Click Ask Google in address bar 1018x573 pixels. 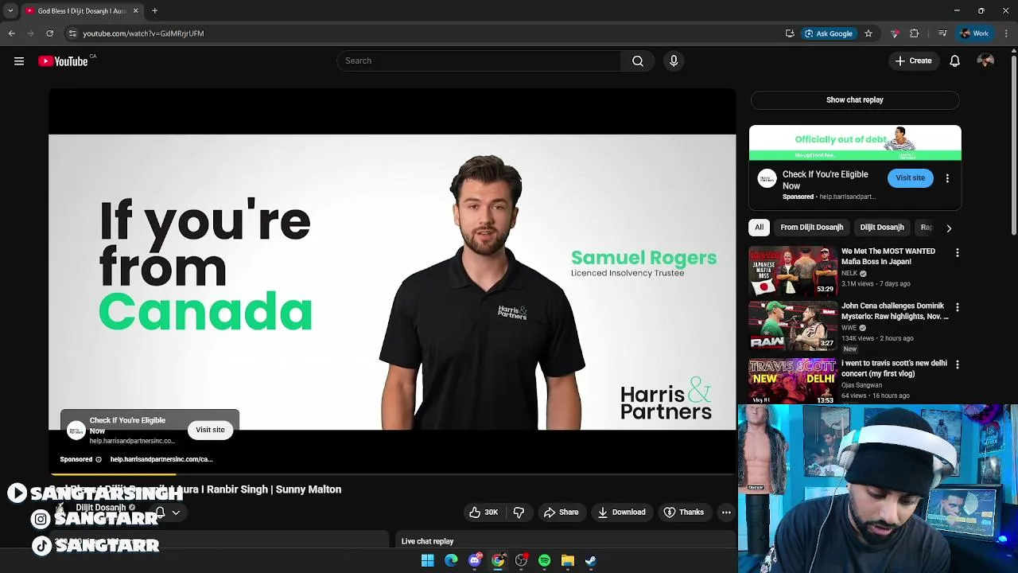click(x=828, y=33)
